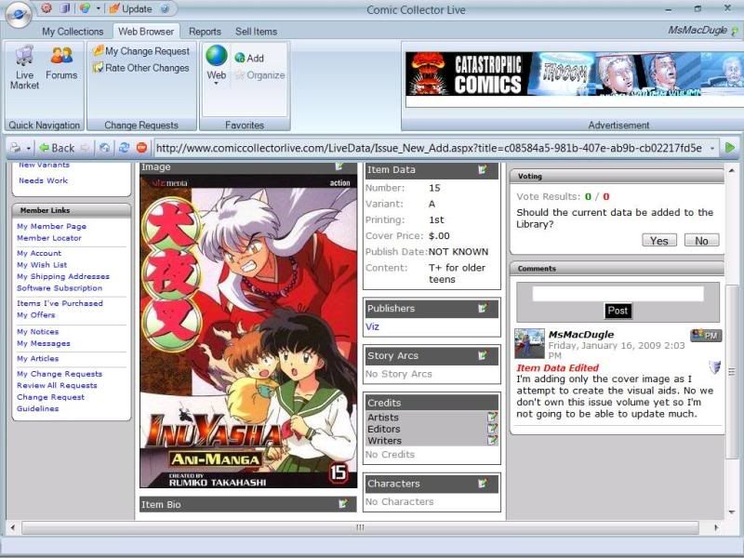Edit Item Data via its edit icon
The width and height of the screenshot is (744, 558).
pyautogui.click(x=483, y=169)
